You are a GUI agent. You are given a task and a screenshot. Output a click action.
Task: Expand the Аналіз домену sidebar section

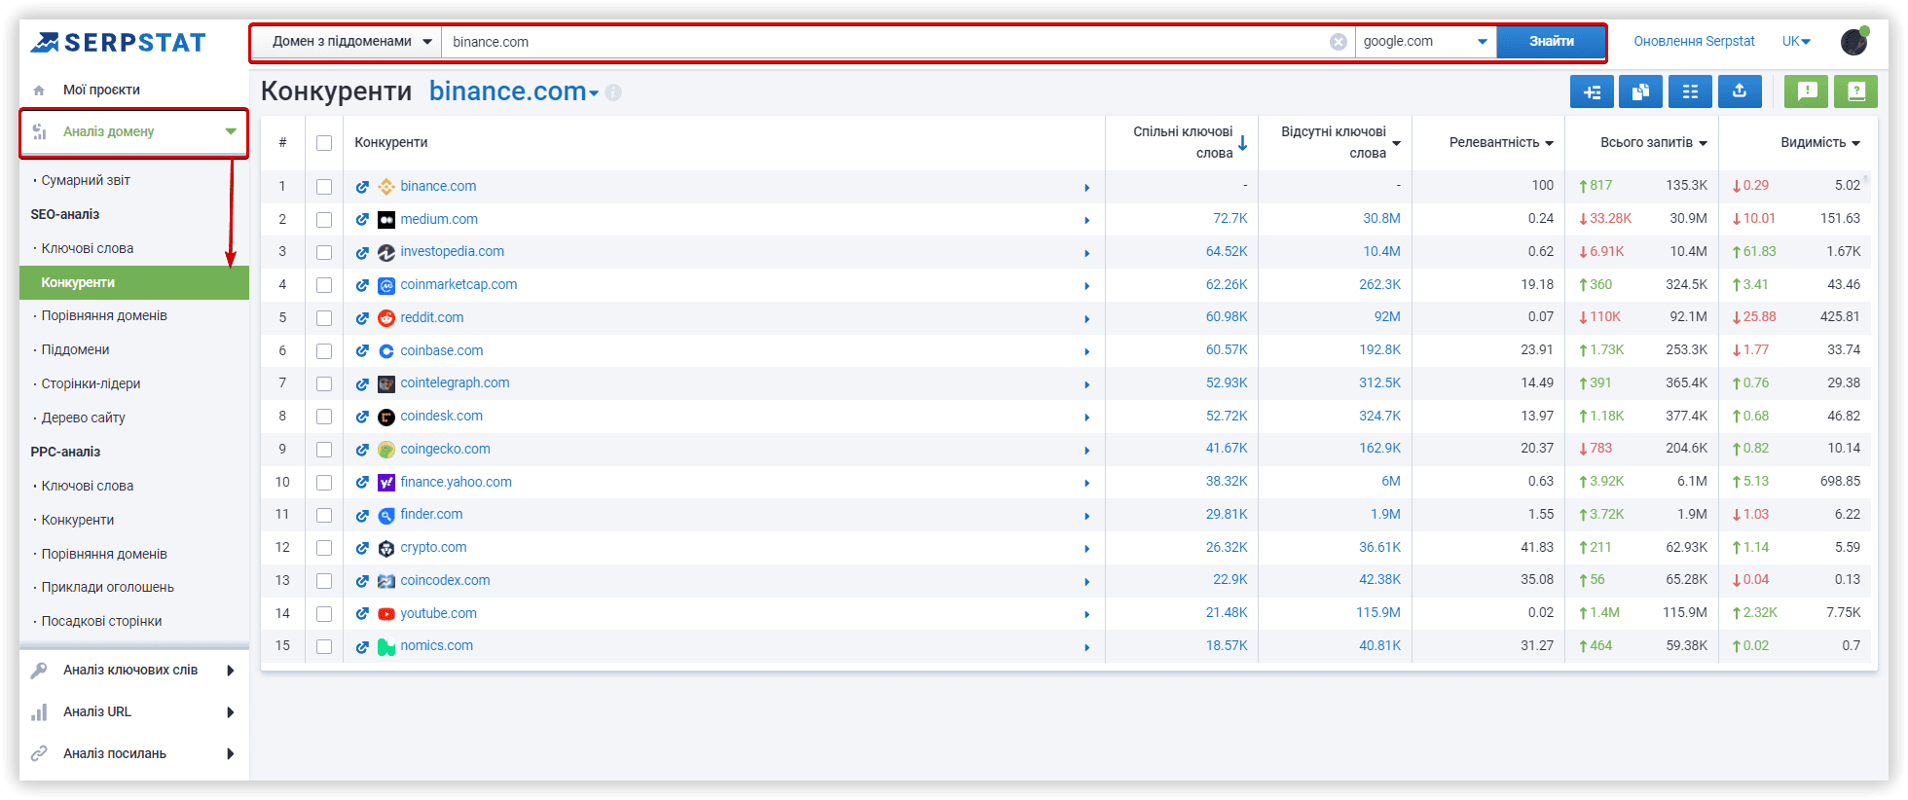tap(134, 132)
